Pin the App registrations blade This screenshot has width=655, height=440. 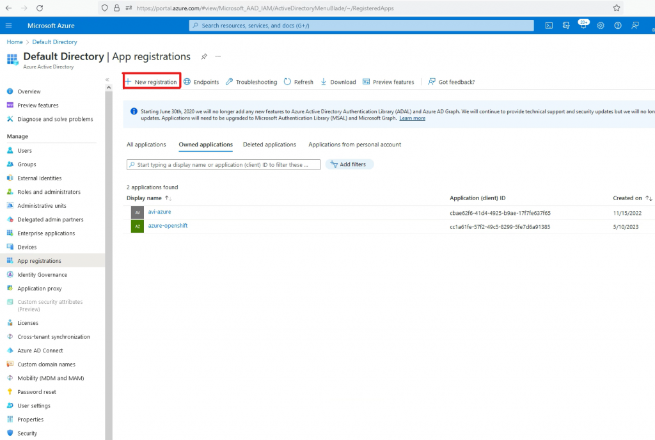coord(204,56)
